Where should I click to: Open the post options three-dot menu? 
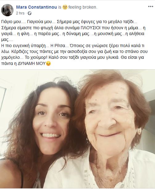[151, 6]
